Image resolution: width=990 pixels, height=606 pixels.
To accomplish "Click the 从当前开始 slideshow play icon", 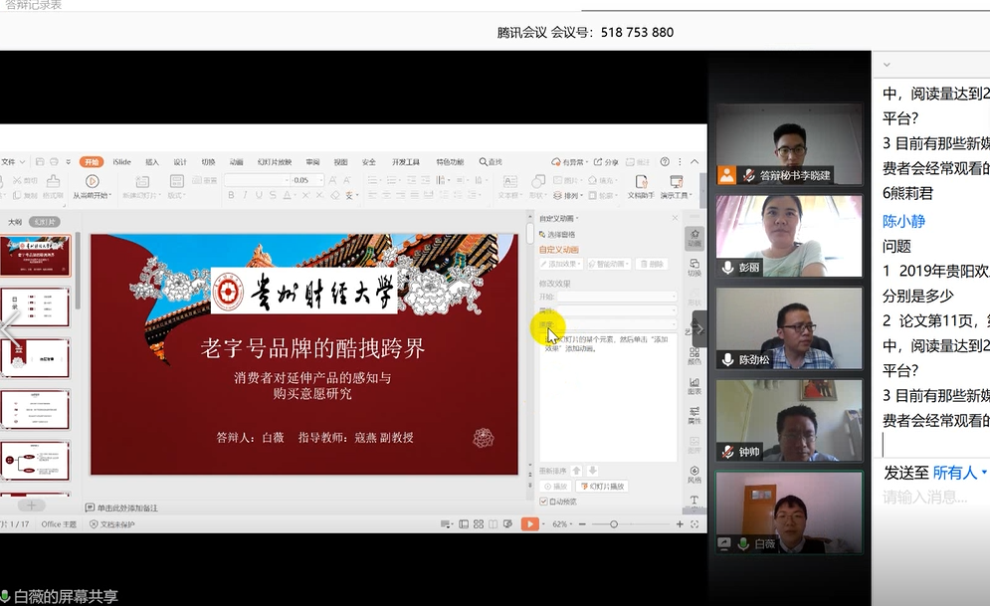I will pos(92,181).
